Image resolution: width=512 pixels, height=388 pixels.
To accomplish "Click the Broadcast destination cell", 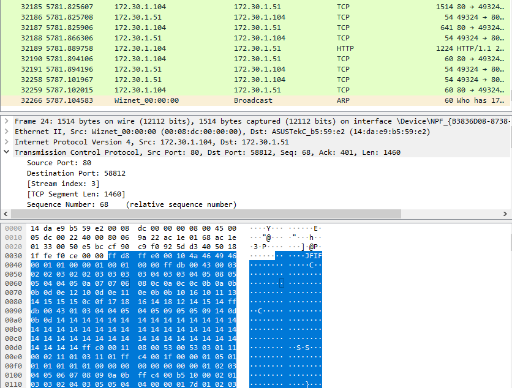I will tap(253, 100).
